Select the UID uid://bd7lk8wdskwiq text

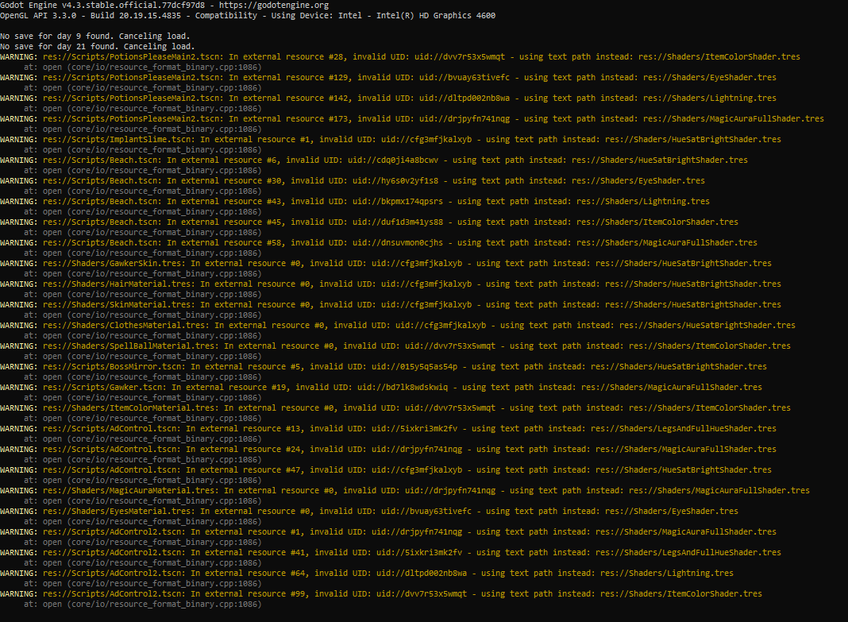point(403,388)
